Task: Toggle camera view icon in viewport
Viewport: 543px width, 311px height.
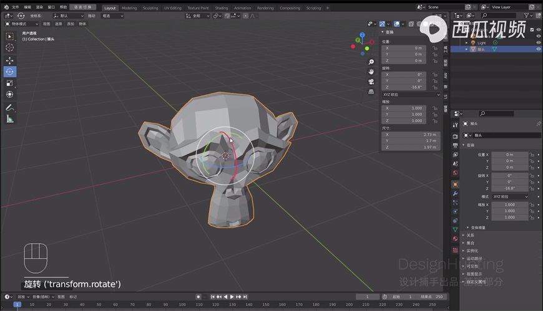Action: (x=371, y=82)
